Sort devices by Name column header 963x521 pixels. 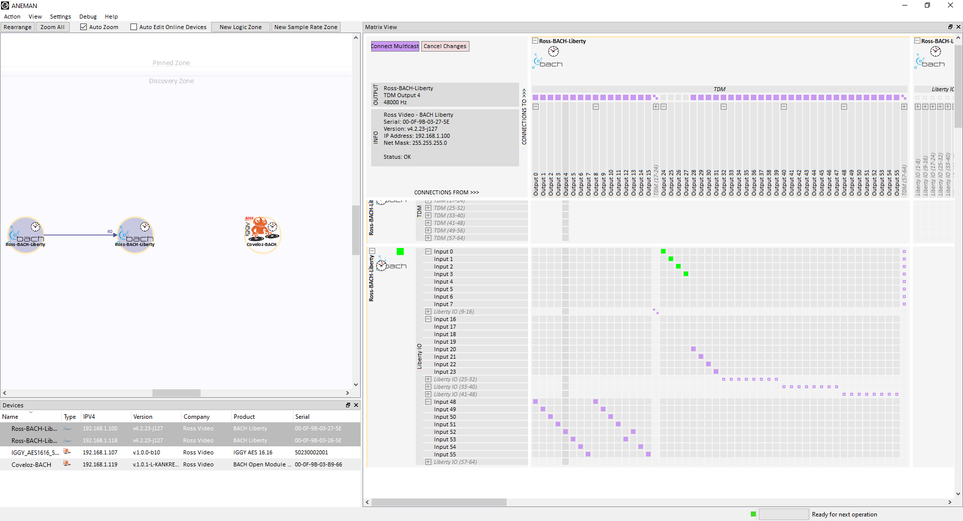[31, 417]
